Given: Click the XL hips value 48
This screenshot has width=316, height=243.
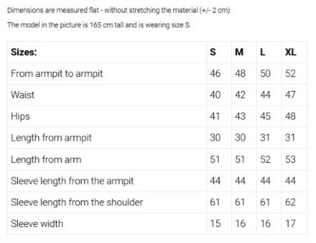Looking at the screenshot, I should (290, 117).
